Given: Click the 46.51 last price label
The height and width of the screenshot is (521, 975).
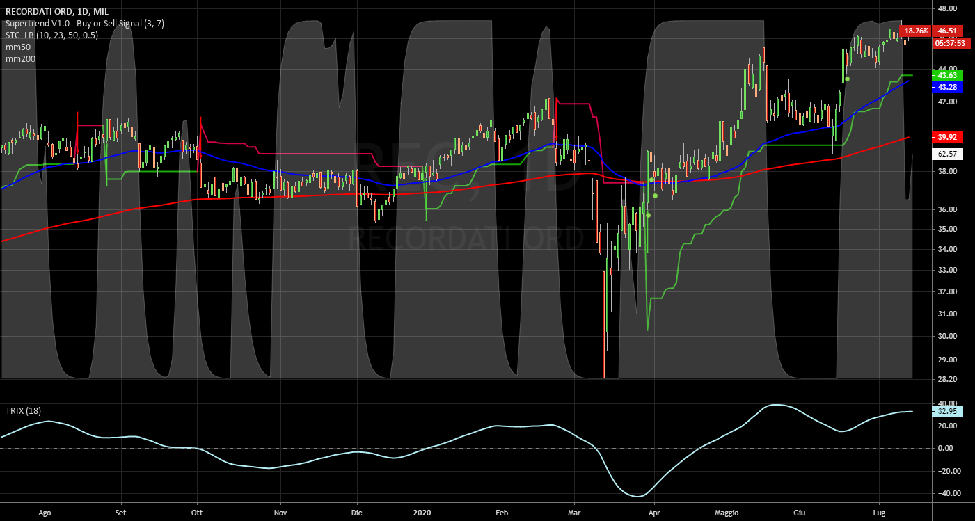Looking at the screenshot, I should [x=947, y=31].
